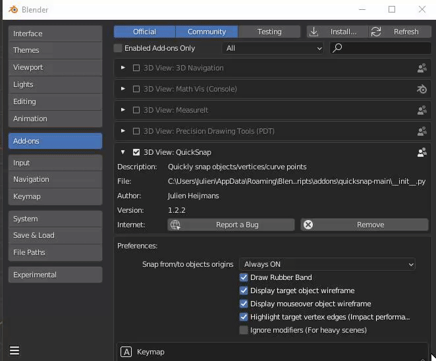The image size is (436, 361).
Task: Disable the Draw Rubber Band checkbox
Action: point(244,277)
